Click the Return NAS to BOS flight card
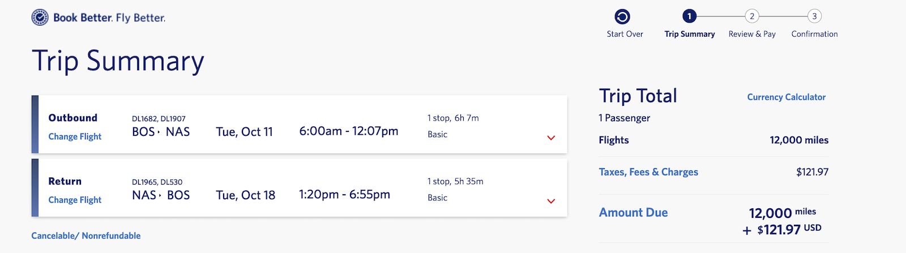 tap(300, 188)
